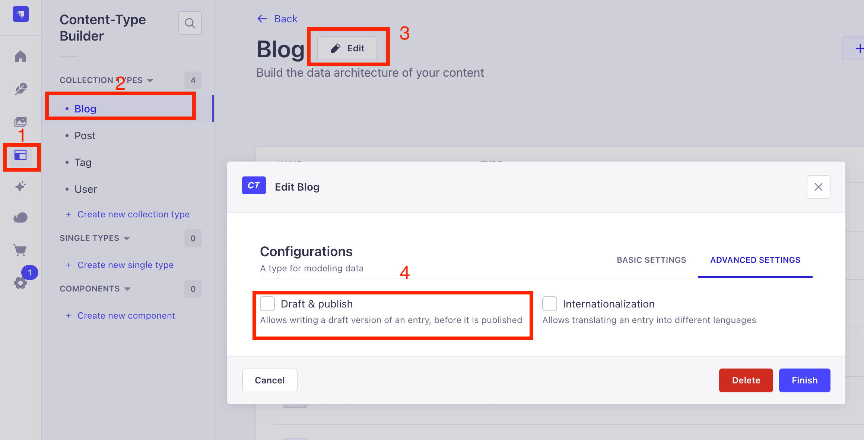Click the Finish button
The height and width of the screenshot is (440, 864).
coord(804,380)
